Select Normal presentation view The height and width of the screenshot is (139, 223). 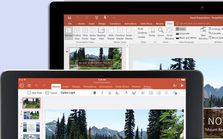tap(69, 33)
